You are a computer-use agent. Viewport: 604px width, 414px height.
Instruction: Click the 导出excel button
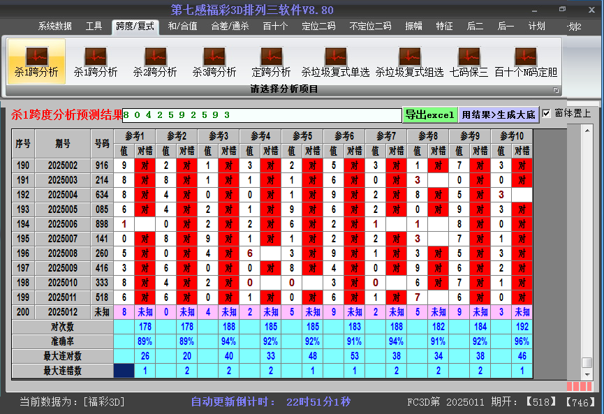[x=430, y=114]
